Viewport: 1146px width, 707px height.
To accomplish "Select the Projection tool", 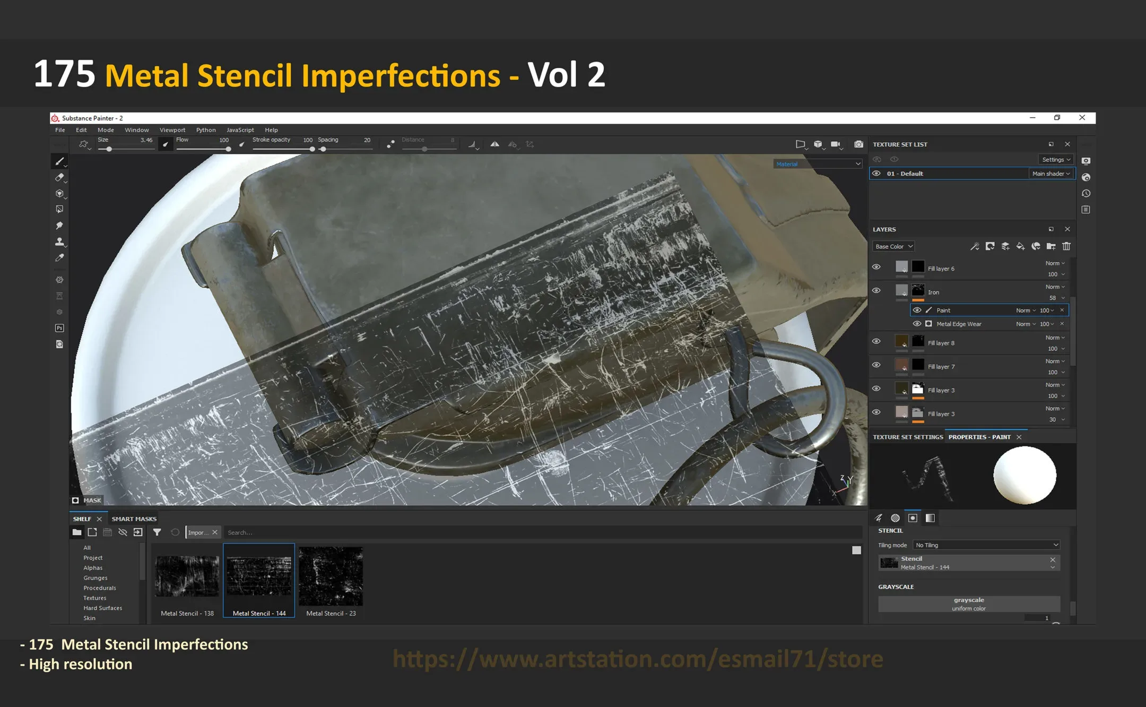I will point(59,194).
